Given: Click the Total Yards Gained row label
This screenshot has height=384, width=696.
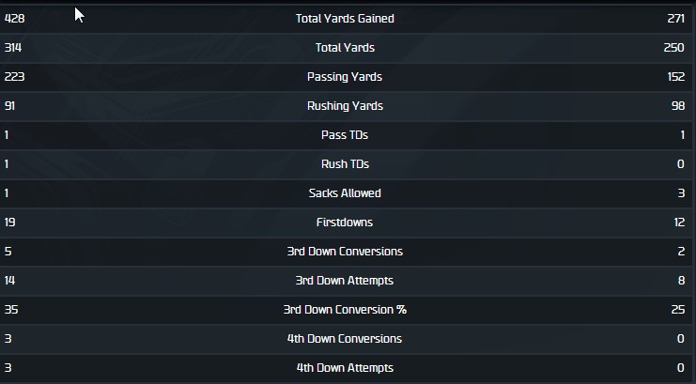Looking at the screenshot, I should click(x=345, y=18).
